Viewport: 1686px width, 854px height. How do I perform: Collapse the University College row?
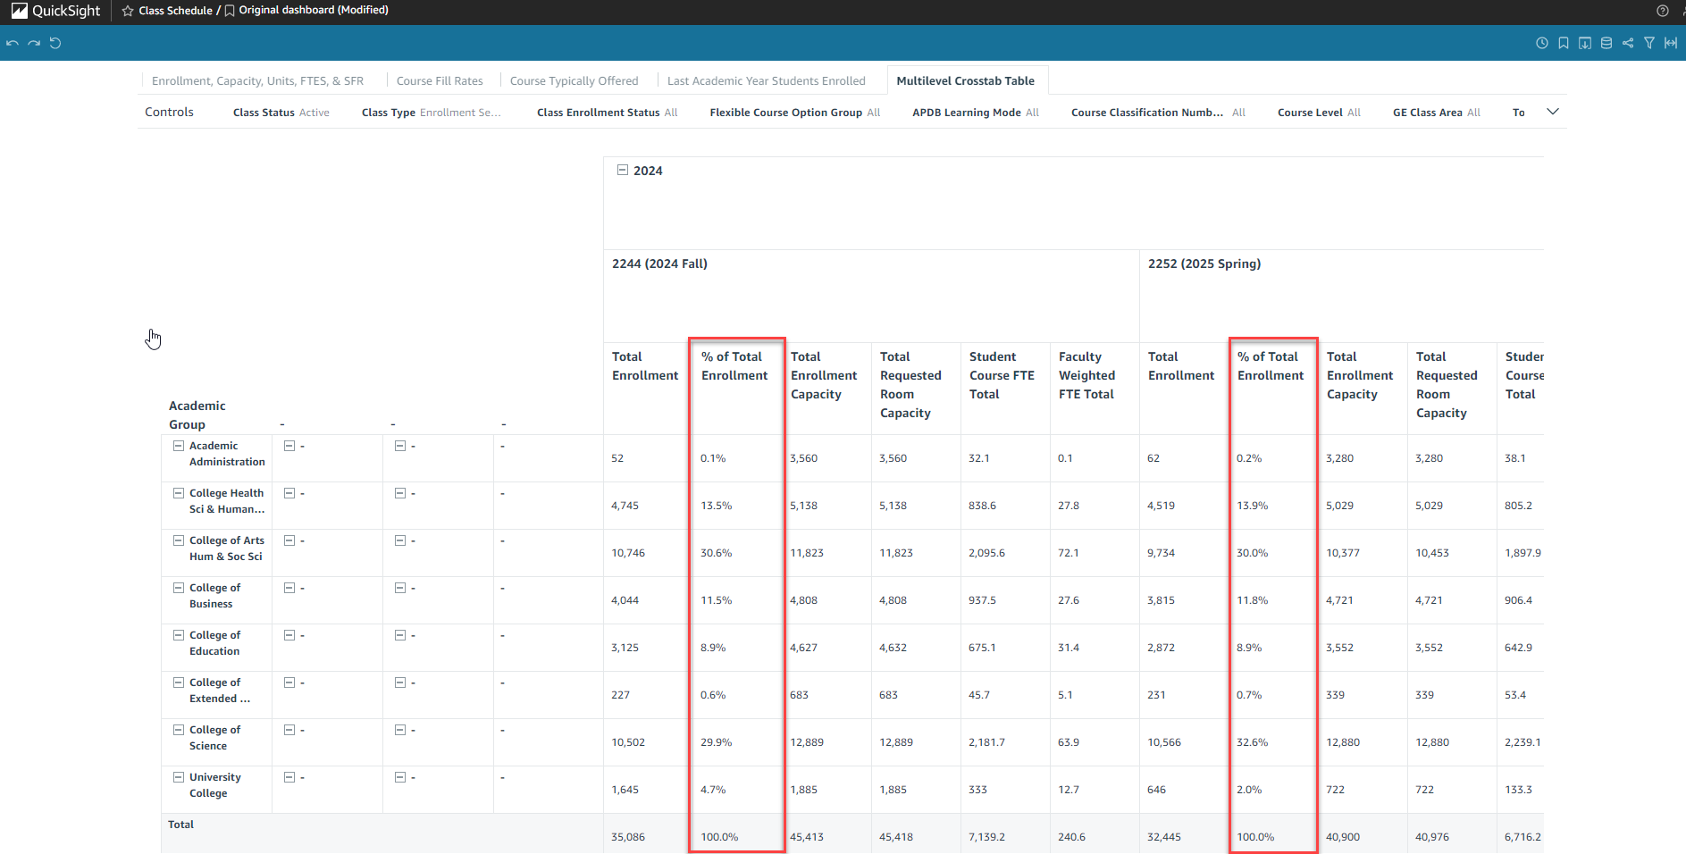tap(179, 777)
